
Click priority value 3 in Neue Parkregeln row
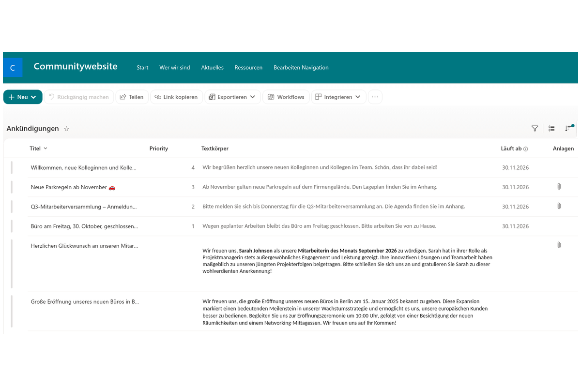(x=193, y=187)
